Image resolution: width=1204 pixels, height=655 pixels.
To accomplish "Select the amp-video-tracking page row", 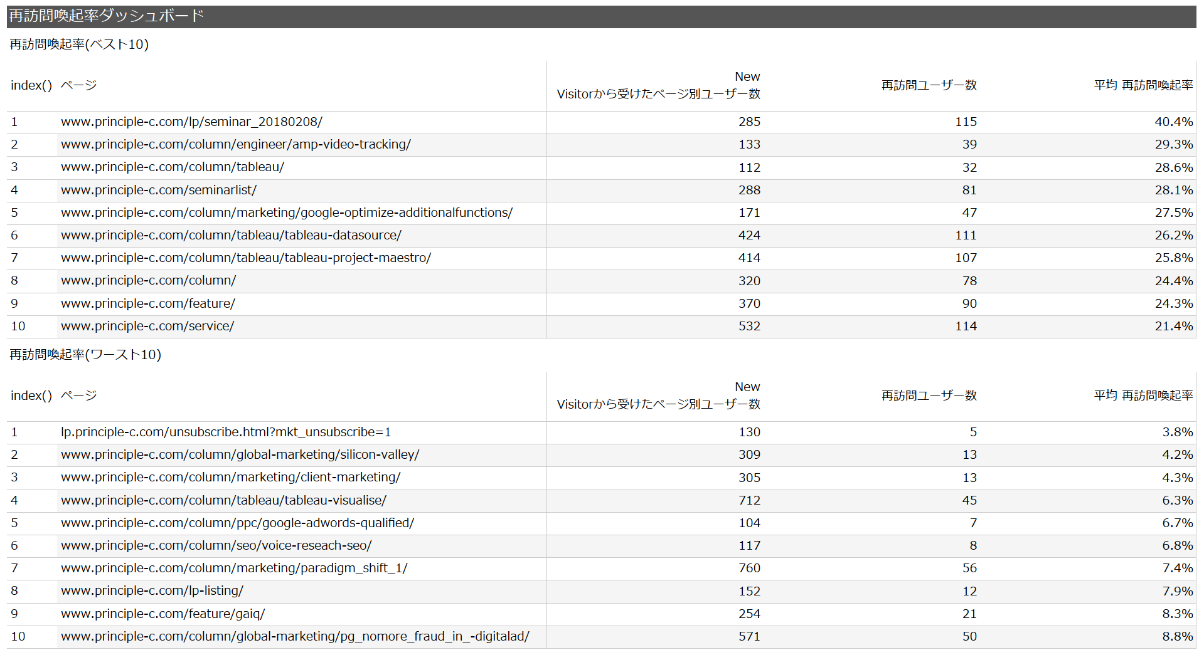I will [x=235, y=145].
